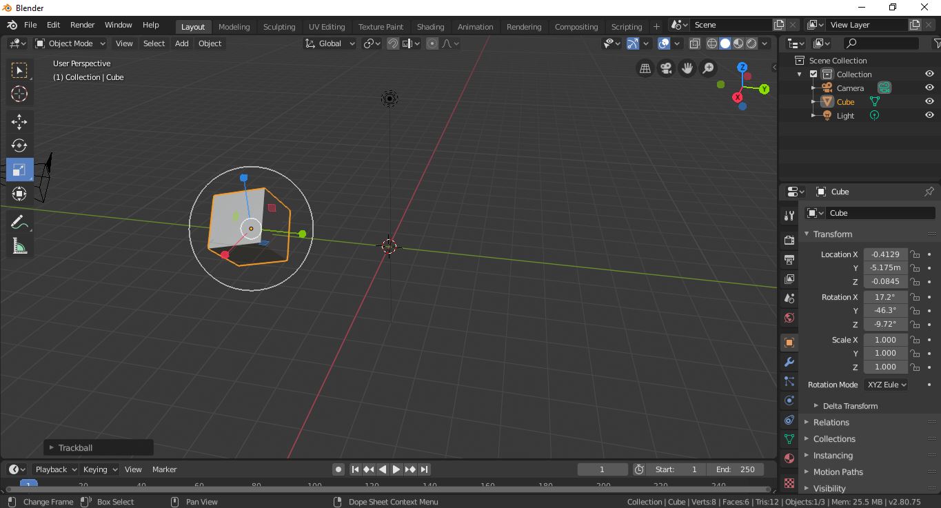Screen dimensions: 941x508
Task: Lock the Location X value
Action: (x=915, y=254)
